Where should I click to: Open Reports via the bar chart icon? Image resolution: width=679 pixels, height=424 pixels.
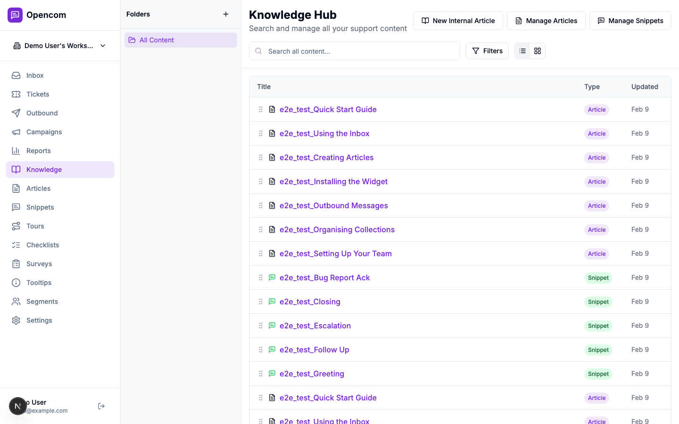[16, 151]
